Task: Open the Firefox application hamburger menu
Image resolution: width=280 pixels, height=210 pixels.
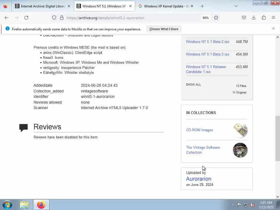Action: 273,17
